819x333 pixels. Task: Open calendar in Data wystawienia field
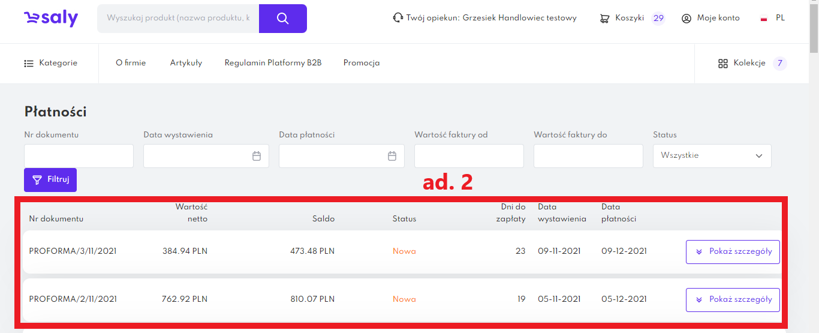[x=257, y=156]
